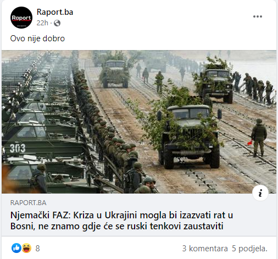Open the Raport.ba page name link
The height and width of the screenshot is (259, 278).
(x=55, y=12)
